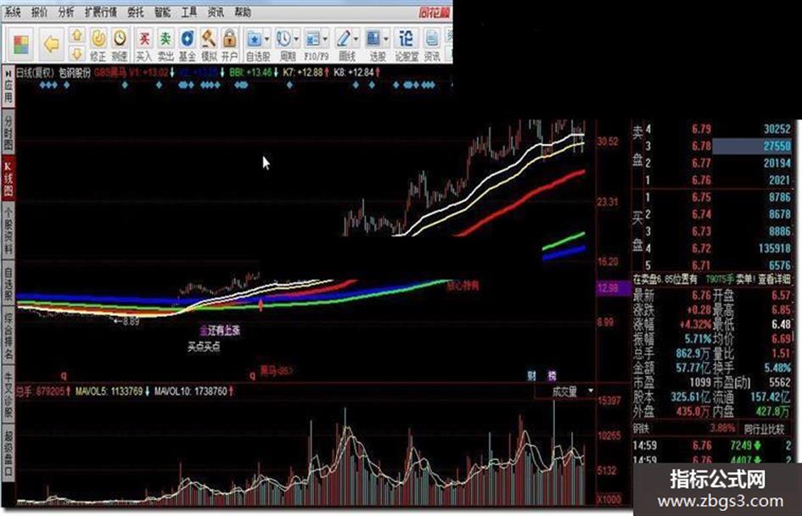802x516 pixels.
Task: Click the 钢铁 sector label
Action: (x=642, y=429)
